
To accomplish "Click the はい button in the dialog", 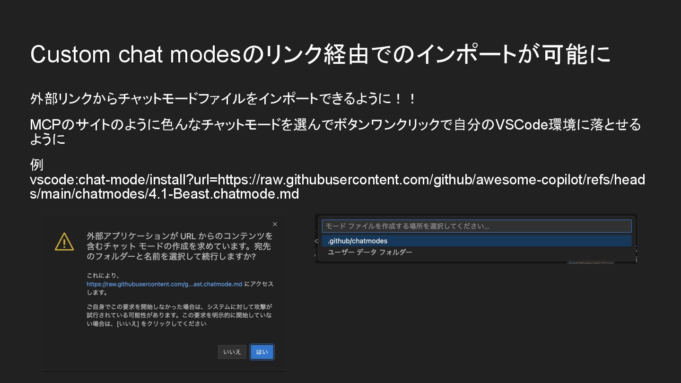I will (262, 352).
